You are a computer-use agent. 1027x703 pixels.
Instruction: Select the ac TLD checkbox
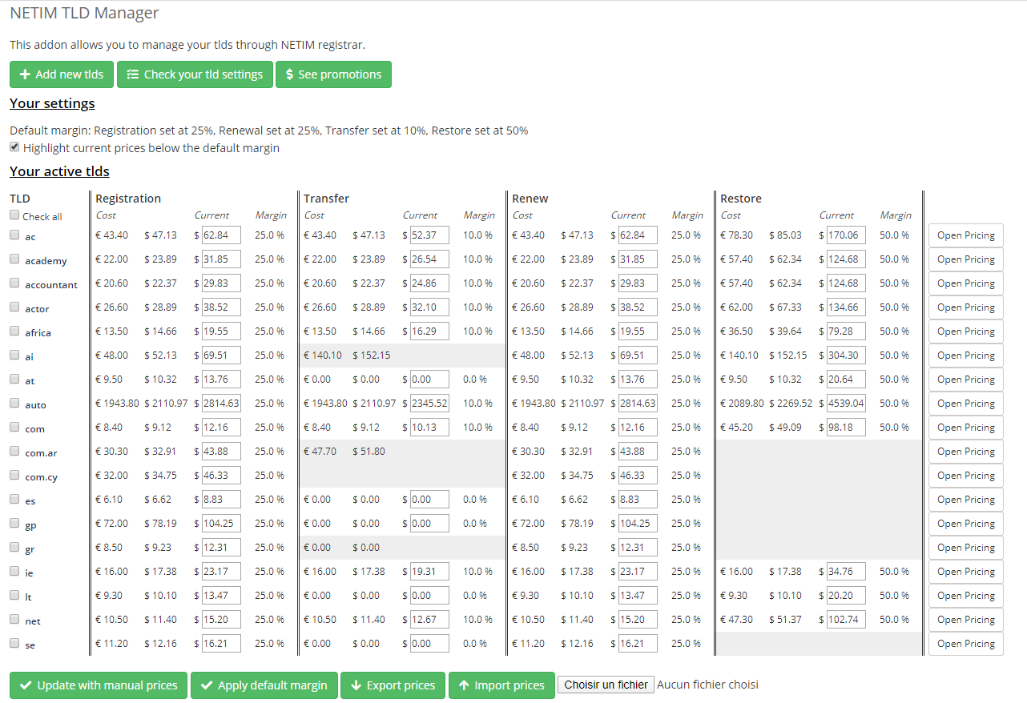[14, 235]
